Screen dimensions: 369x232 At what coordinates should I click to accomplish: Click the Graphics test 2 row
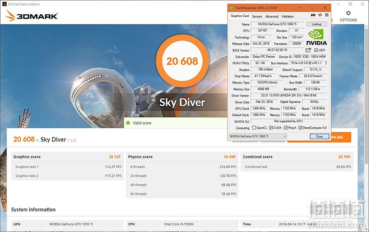tap(68, 176)
